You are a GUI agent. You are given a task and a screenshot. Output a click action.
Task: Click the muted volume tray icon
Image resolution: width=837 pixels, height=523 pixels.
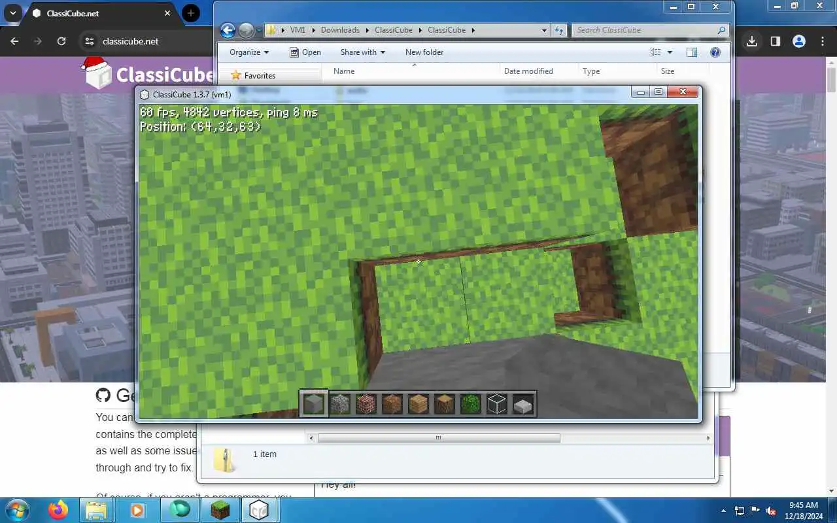click(x=771, y=511)
